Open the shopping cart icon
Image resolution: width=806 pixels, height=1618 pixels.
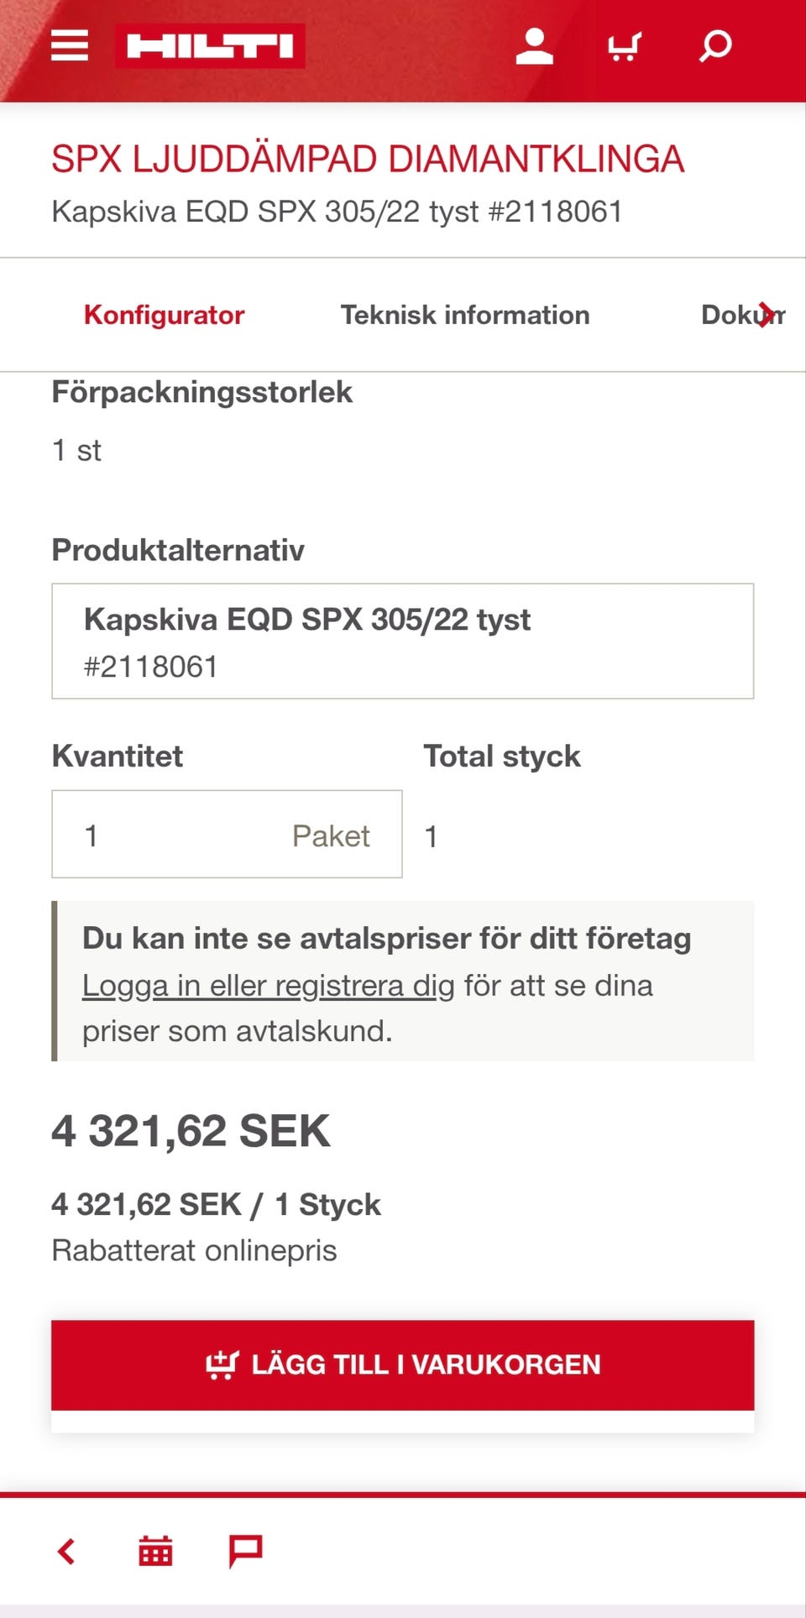(x=624, y=46)
